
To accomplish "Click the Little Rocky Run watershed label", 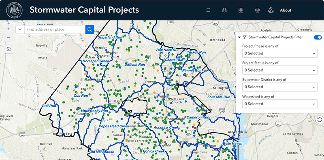I will point(94,111).
